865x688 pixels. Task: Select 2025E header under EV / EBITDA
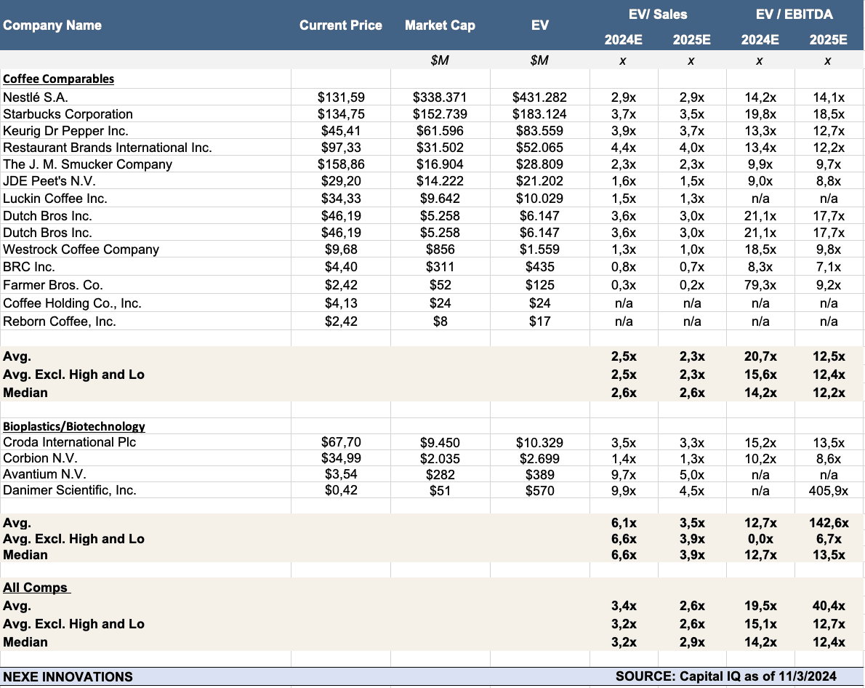point(829,40)
